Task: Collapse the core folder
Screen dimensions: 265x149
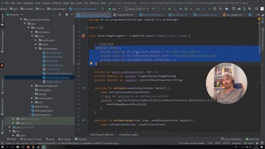Action: 32,36
